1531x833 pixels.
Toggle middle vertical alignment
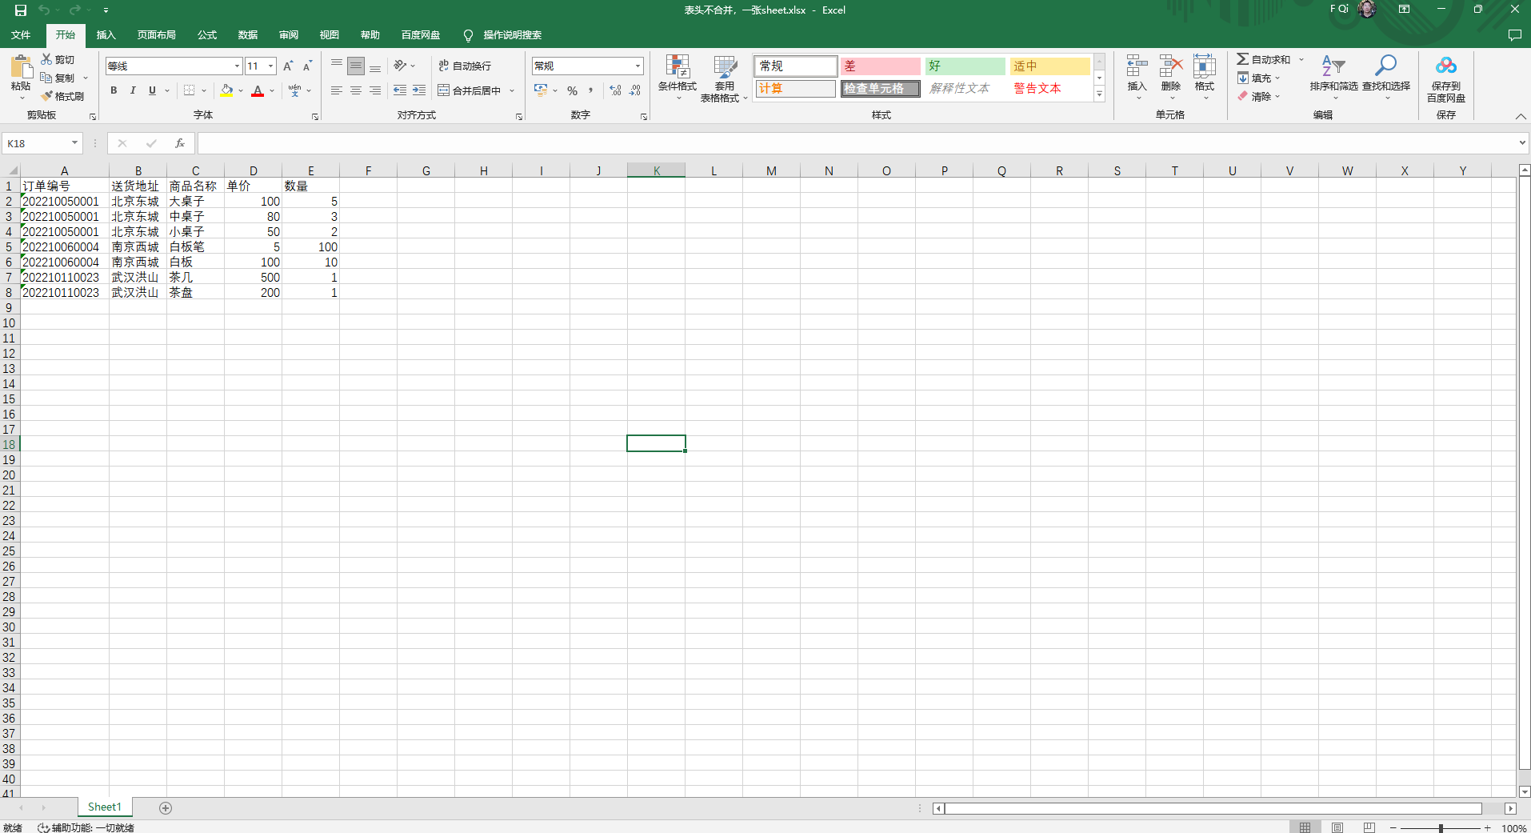pyautogui.click(x=356, y=66)
